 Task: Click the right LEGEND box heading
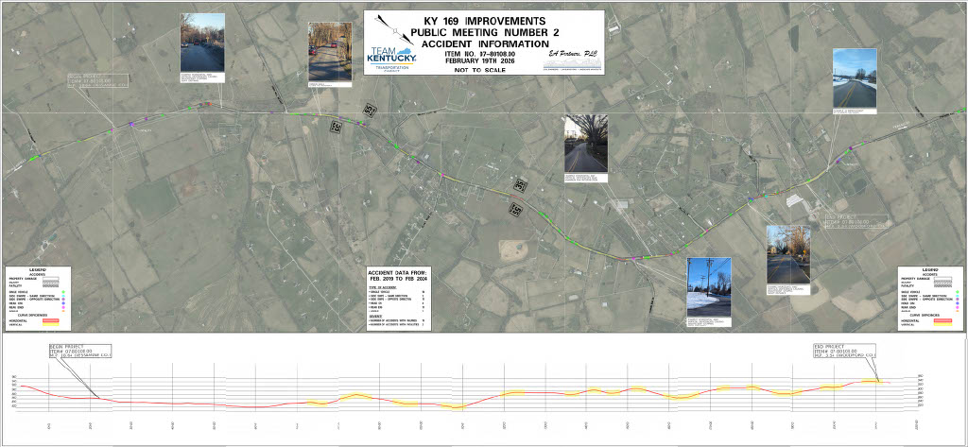pos(929,269)
